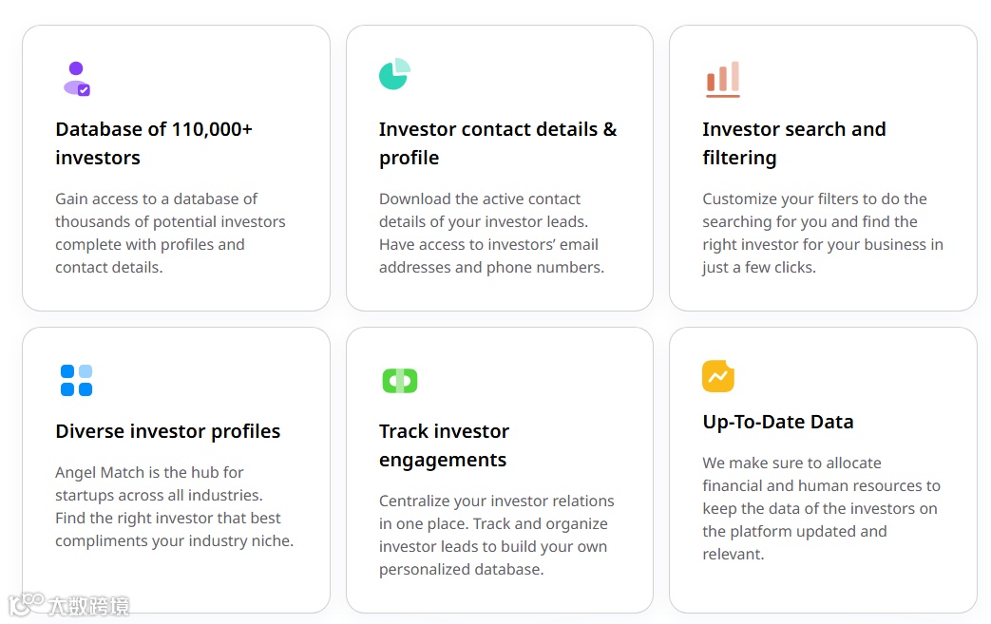Click the watermark logo in corner
This screenshot has height=624, width=991.
coord(27,604)
